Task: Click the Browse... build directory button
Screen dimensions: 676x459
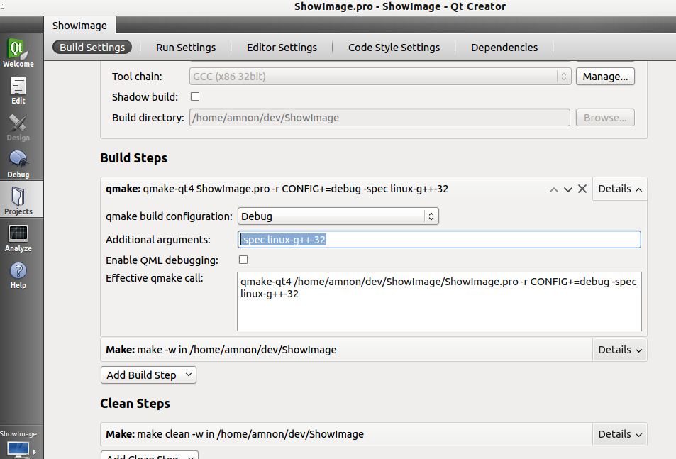Action: (605, 118)
